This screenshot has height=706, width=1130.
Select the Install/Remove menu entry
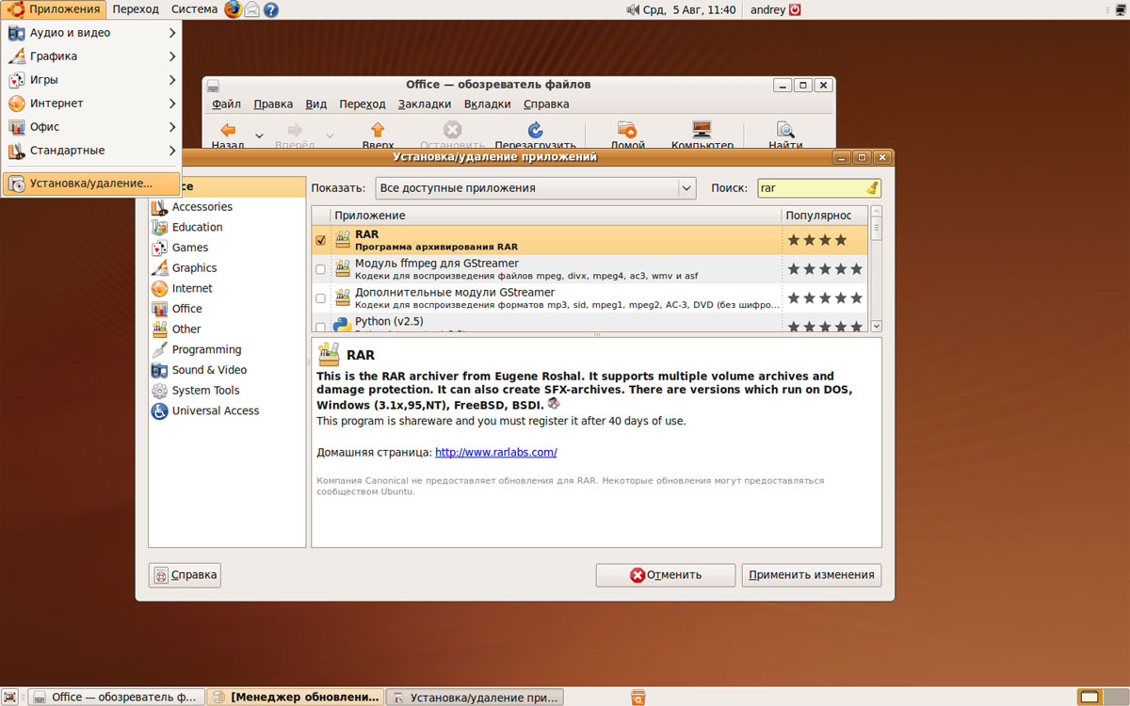tap(91, 184)
